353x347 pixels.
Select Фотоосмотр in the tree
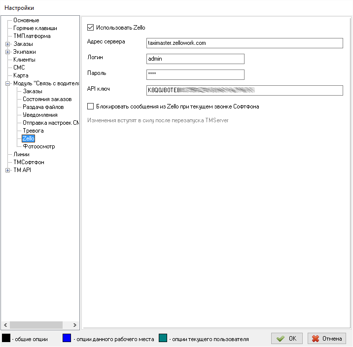click(x=38, y=146)
